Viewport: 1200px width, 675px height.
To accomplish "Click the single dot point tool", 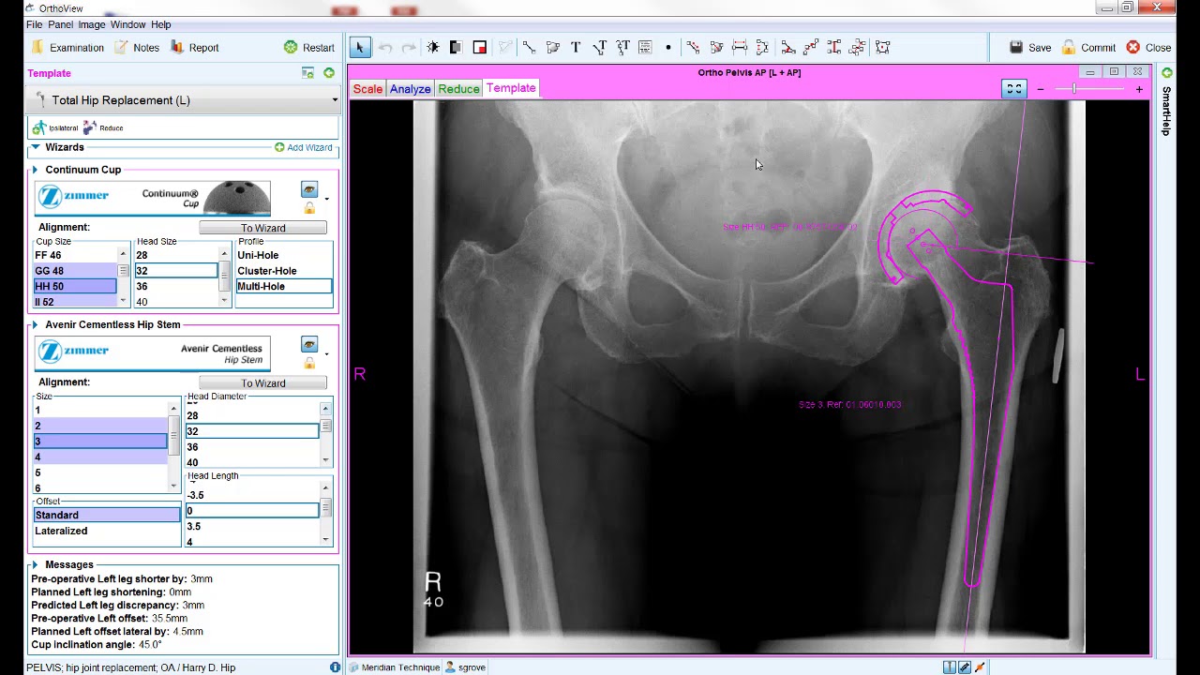I will point(668,47).
